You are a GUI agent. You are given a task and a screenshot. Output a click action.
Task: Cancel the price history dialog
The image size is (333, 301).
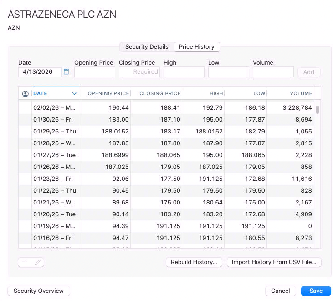(x=280, y=291)
